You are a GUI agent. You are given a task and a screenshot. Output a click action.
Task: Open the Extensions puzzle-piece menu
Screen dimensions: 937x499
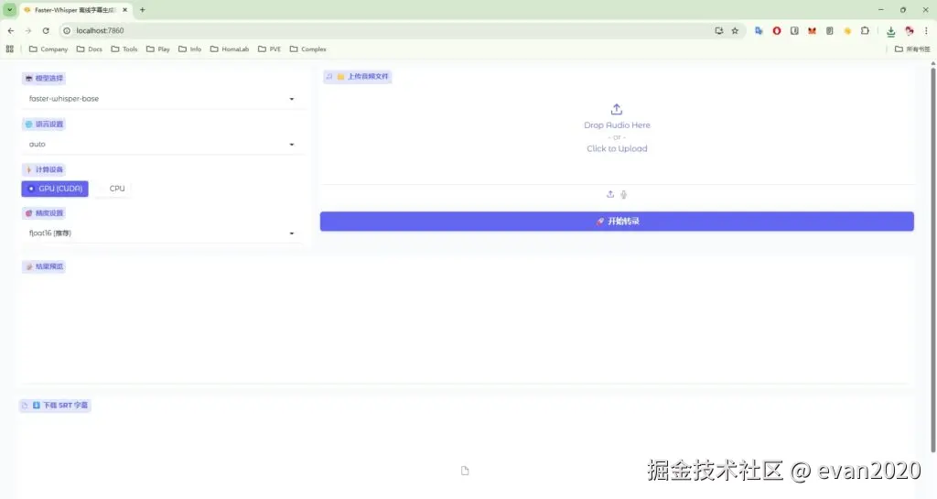click(x=865, y=30)
